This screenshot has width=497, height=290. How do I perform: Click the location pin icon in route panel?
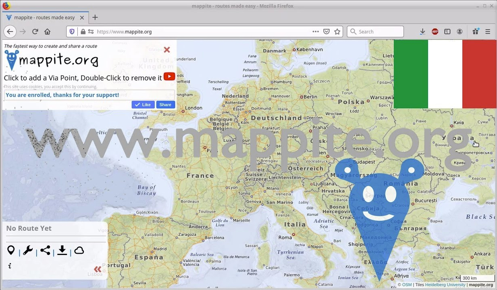click(x=11, y=251)
